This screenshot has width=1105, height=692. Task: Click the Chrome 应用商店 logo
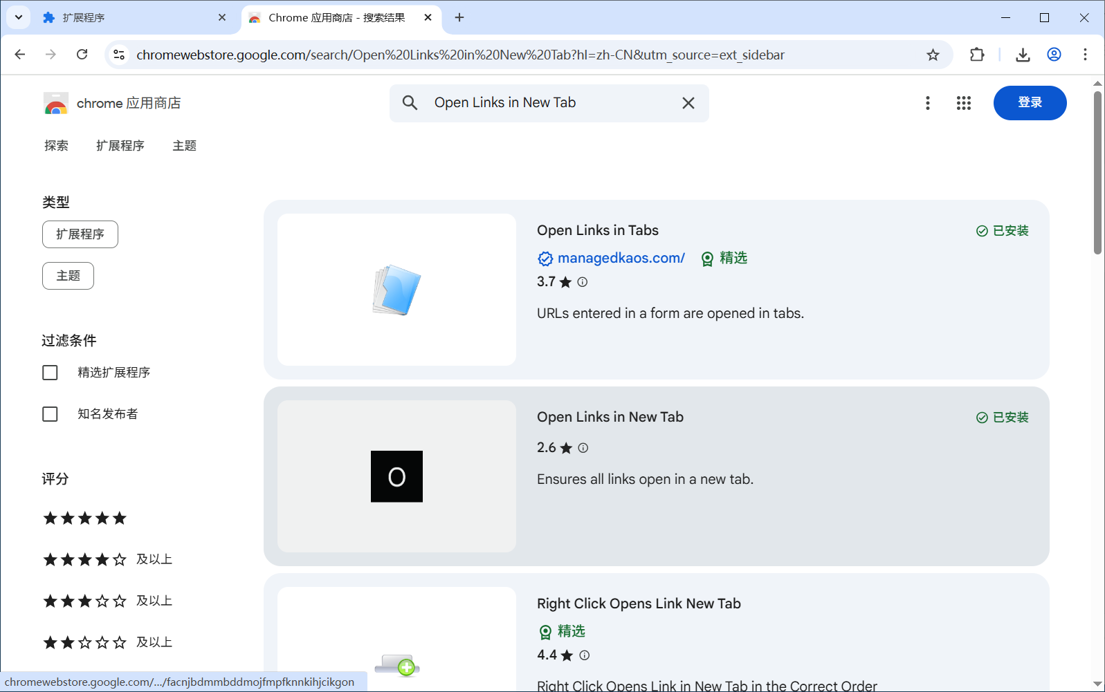(112, 103)
